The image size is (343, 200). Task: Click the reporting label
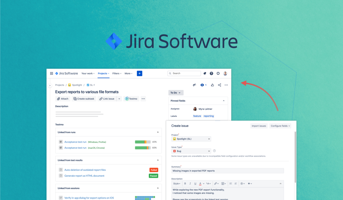pos(209,116)
